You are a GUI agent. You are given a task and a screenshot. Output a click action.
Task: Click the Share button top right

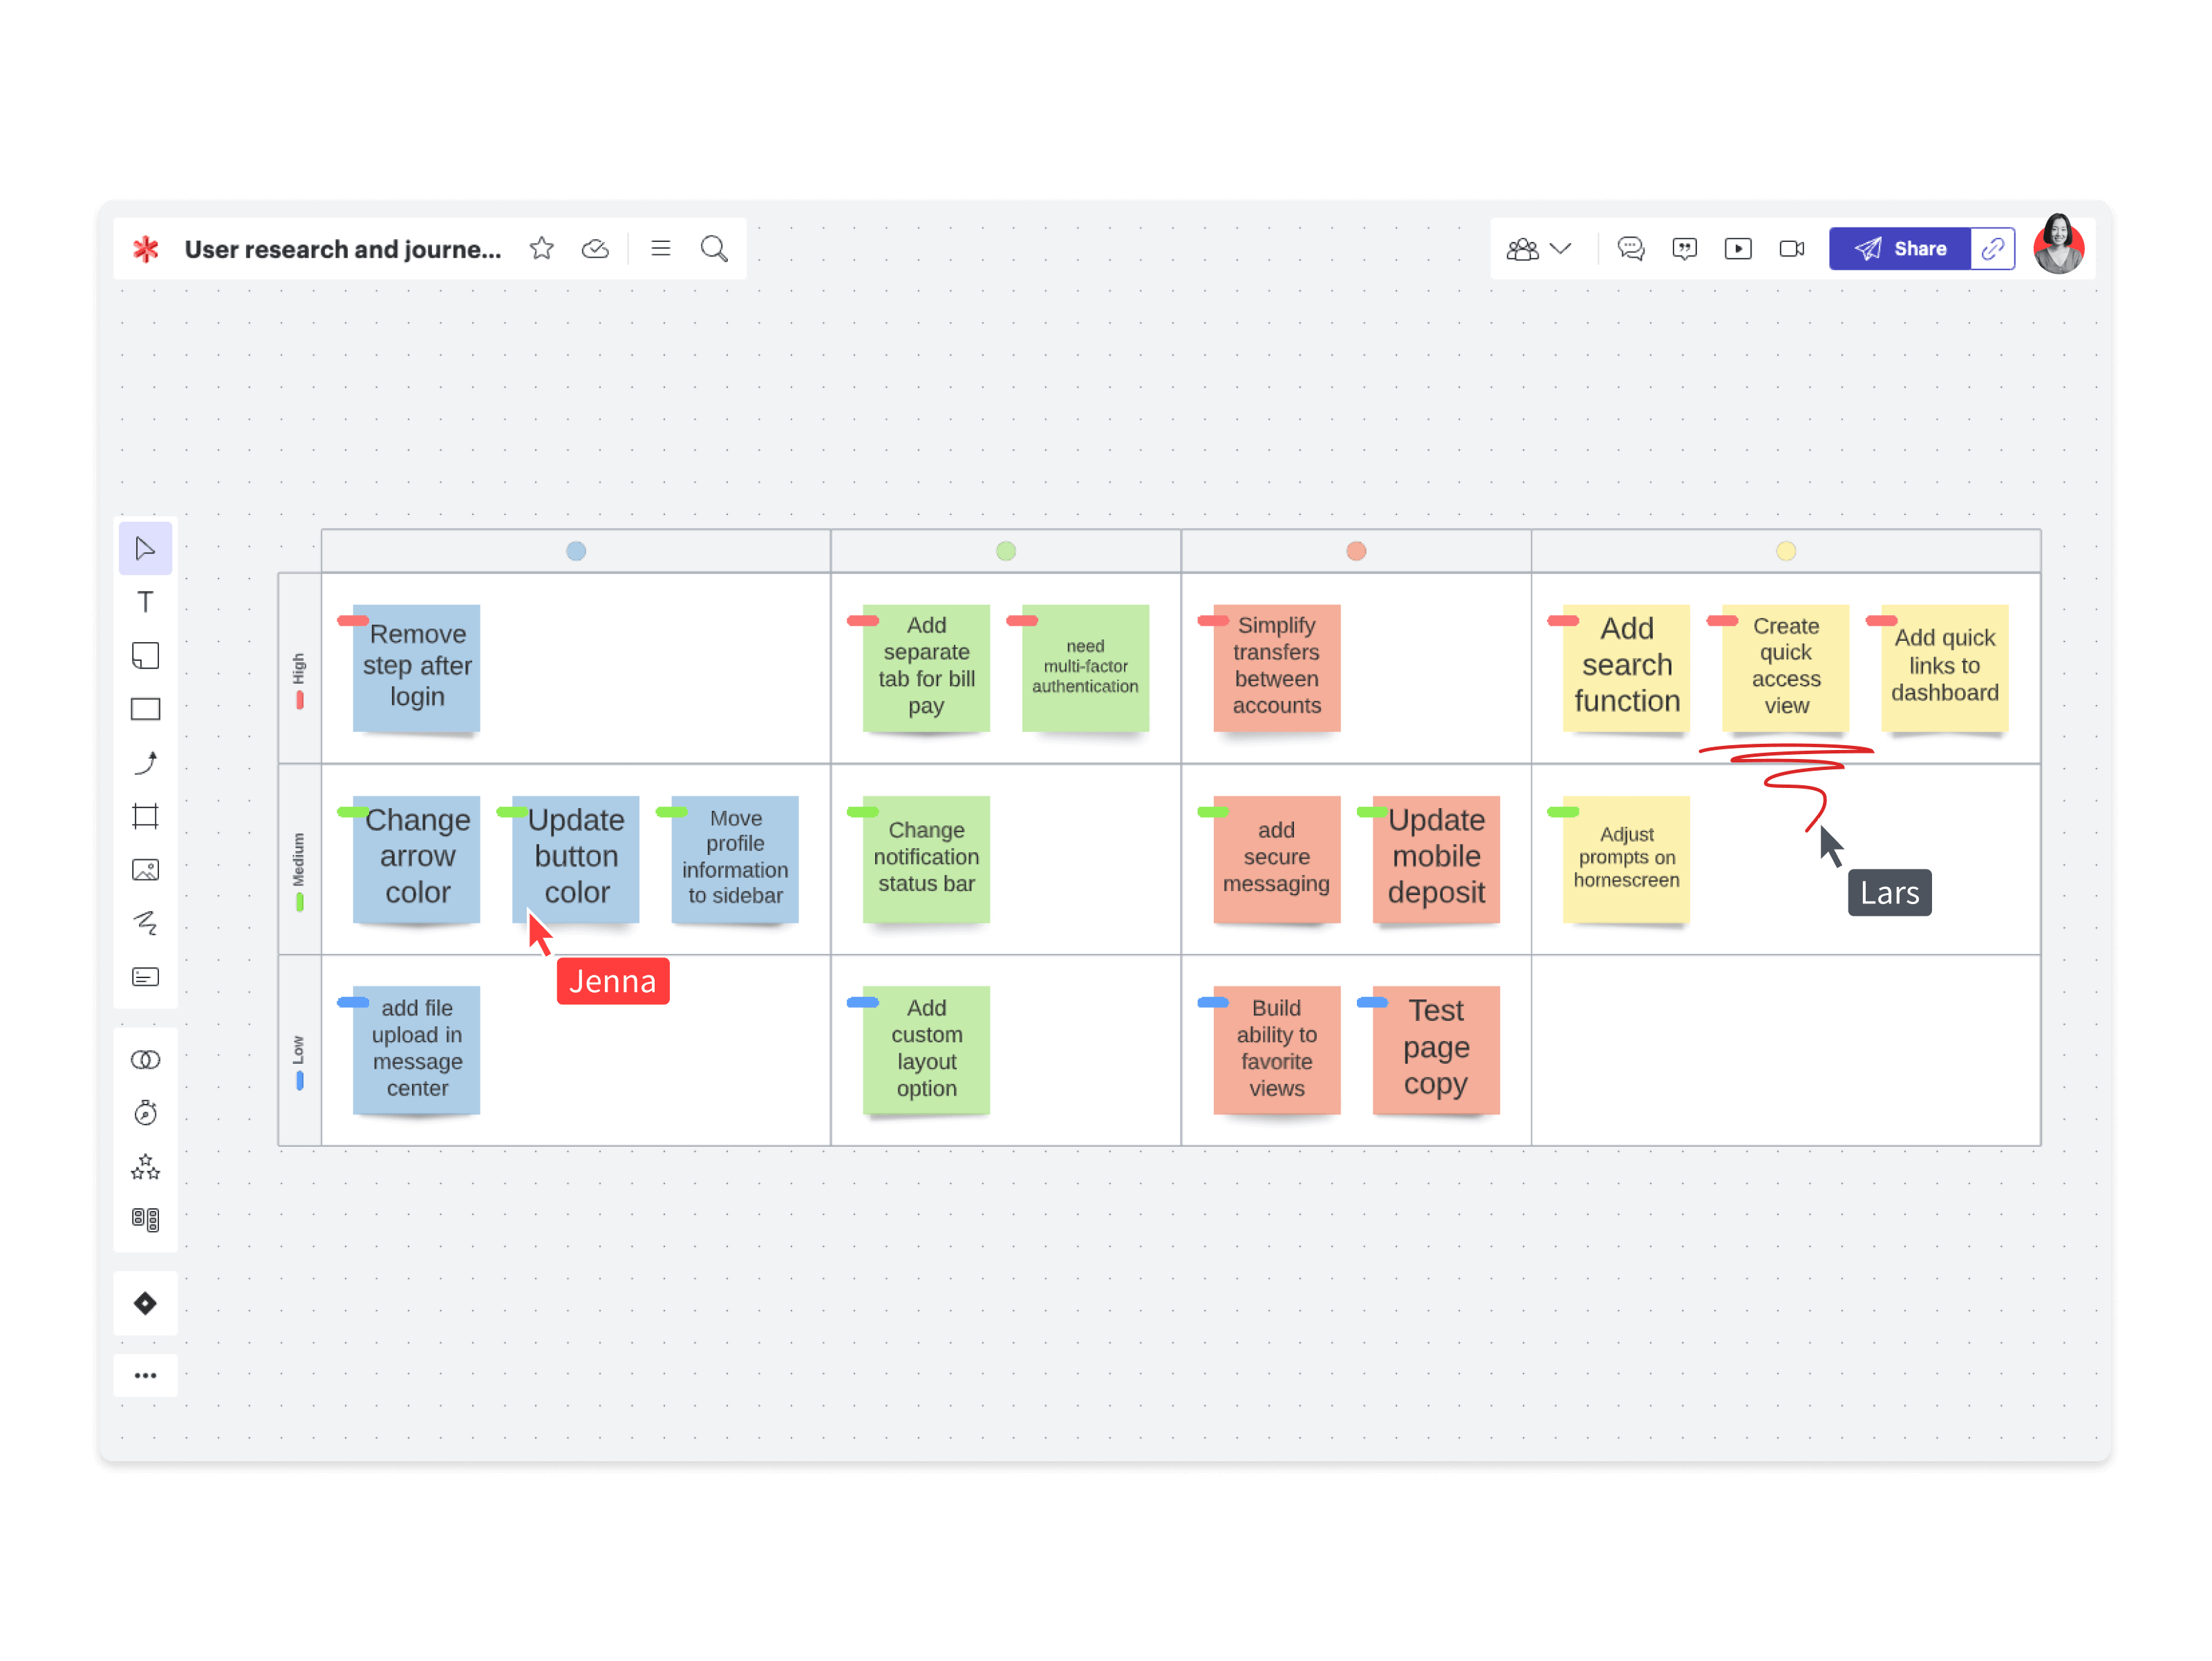pos(1902,247)
